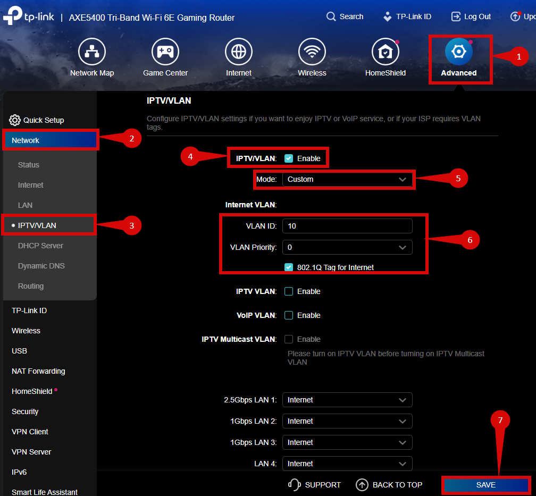Open VPN Server in the sidebar
Image resolution: width=536 pixels, height=496 pixels.
tap(31, 451)
